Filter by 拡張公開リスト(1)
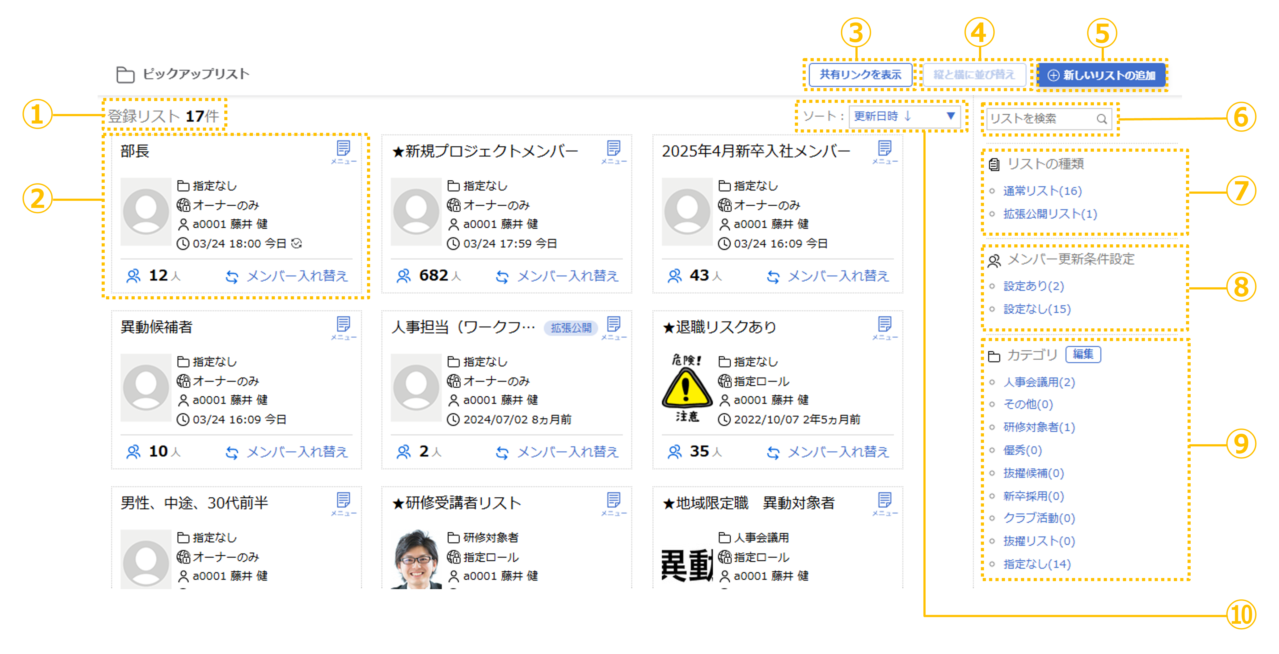Screen dimensions: 1279x654 [x=1050, y=214]
